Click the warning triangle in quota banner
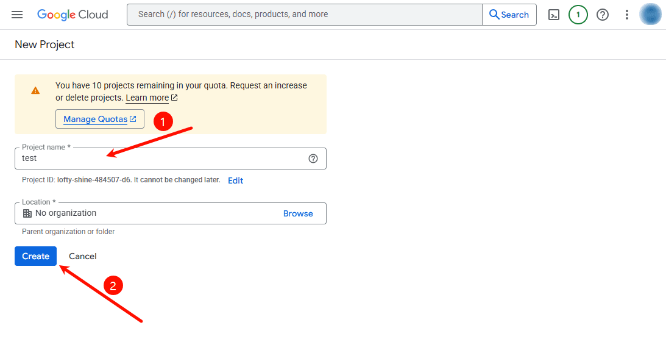 (35, 90)
